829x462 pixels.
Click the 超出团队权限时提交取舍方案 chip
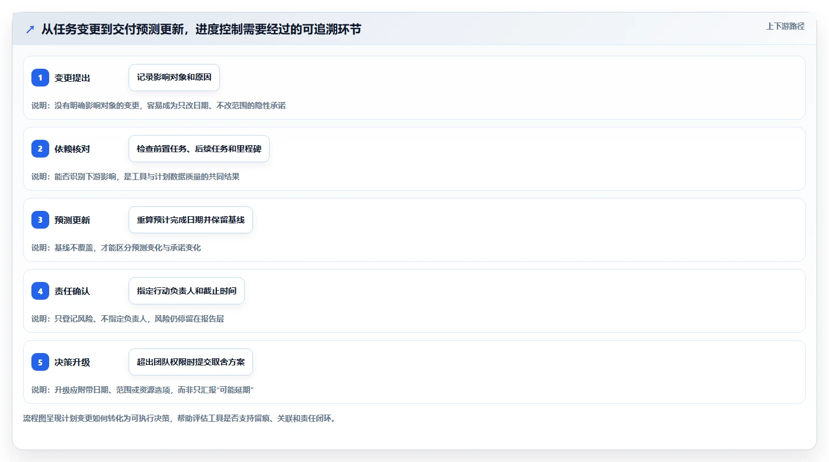click(191, 362)
